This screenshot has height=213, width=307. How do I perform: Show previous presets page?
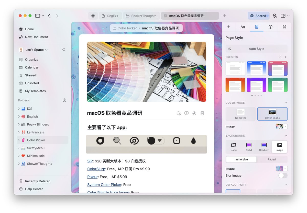coord(280,57)
